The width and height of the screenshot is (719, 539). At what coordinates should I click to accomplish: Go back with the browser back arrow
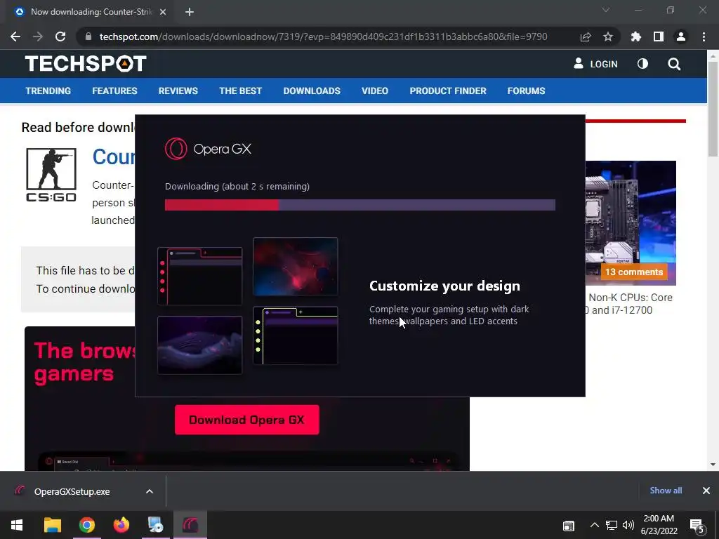click(x=15, y=36)
